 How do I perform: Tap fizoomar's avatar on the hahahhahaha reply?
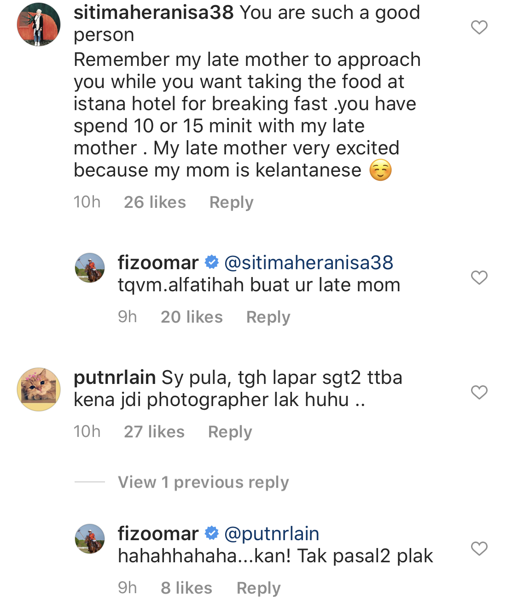tap(90, 539)
